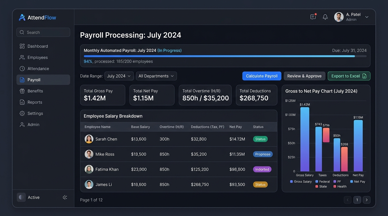Viewport: 388px width, 216px height.
Task: Select page 1 in pagination
Action: coord(357,200)
